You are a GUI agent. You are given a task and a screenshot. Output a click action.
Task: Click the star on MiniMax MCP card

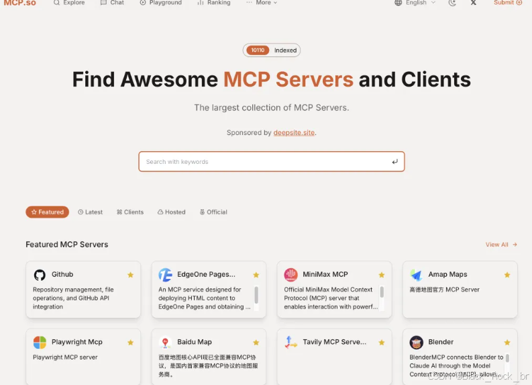382,275
